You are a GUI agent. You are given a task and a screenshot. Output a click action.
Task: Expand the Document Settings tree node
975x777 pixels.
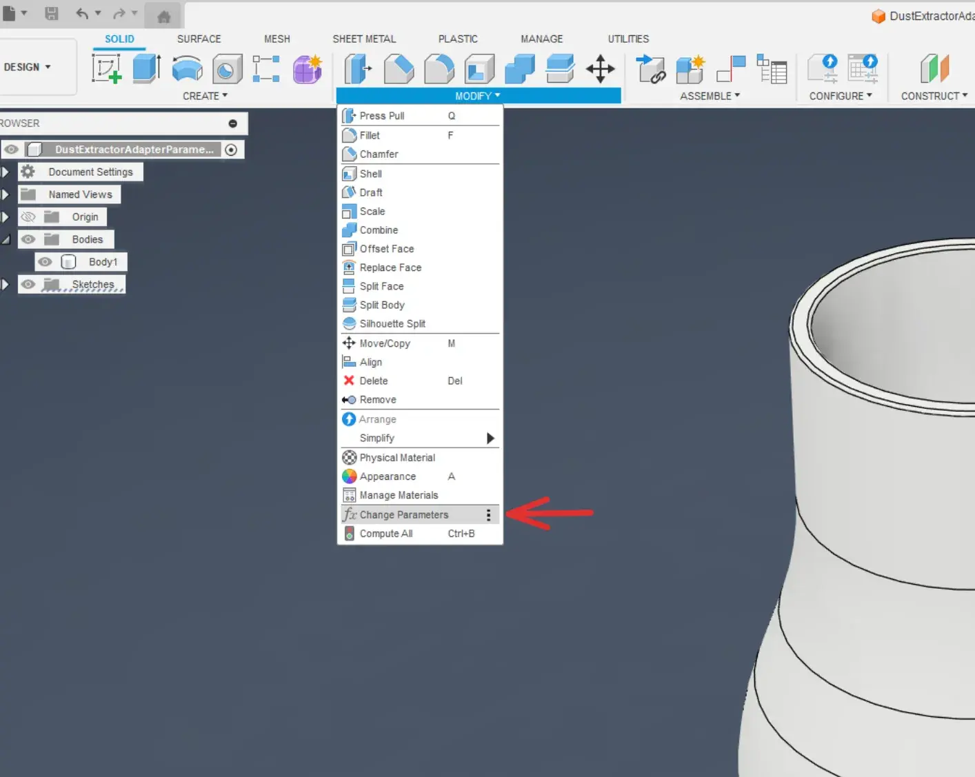click(6, 172)
